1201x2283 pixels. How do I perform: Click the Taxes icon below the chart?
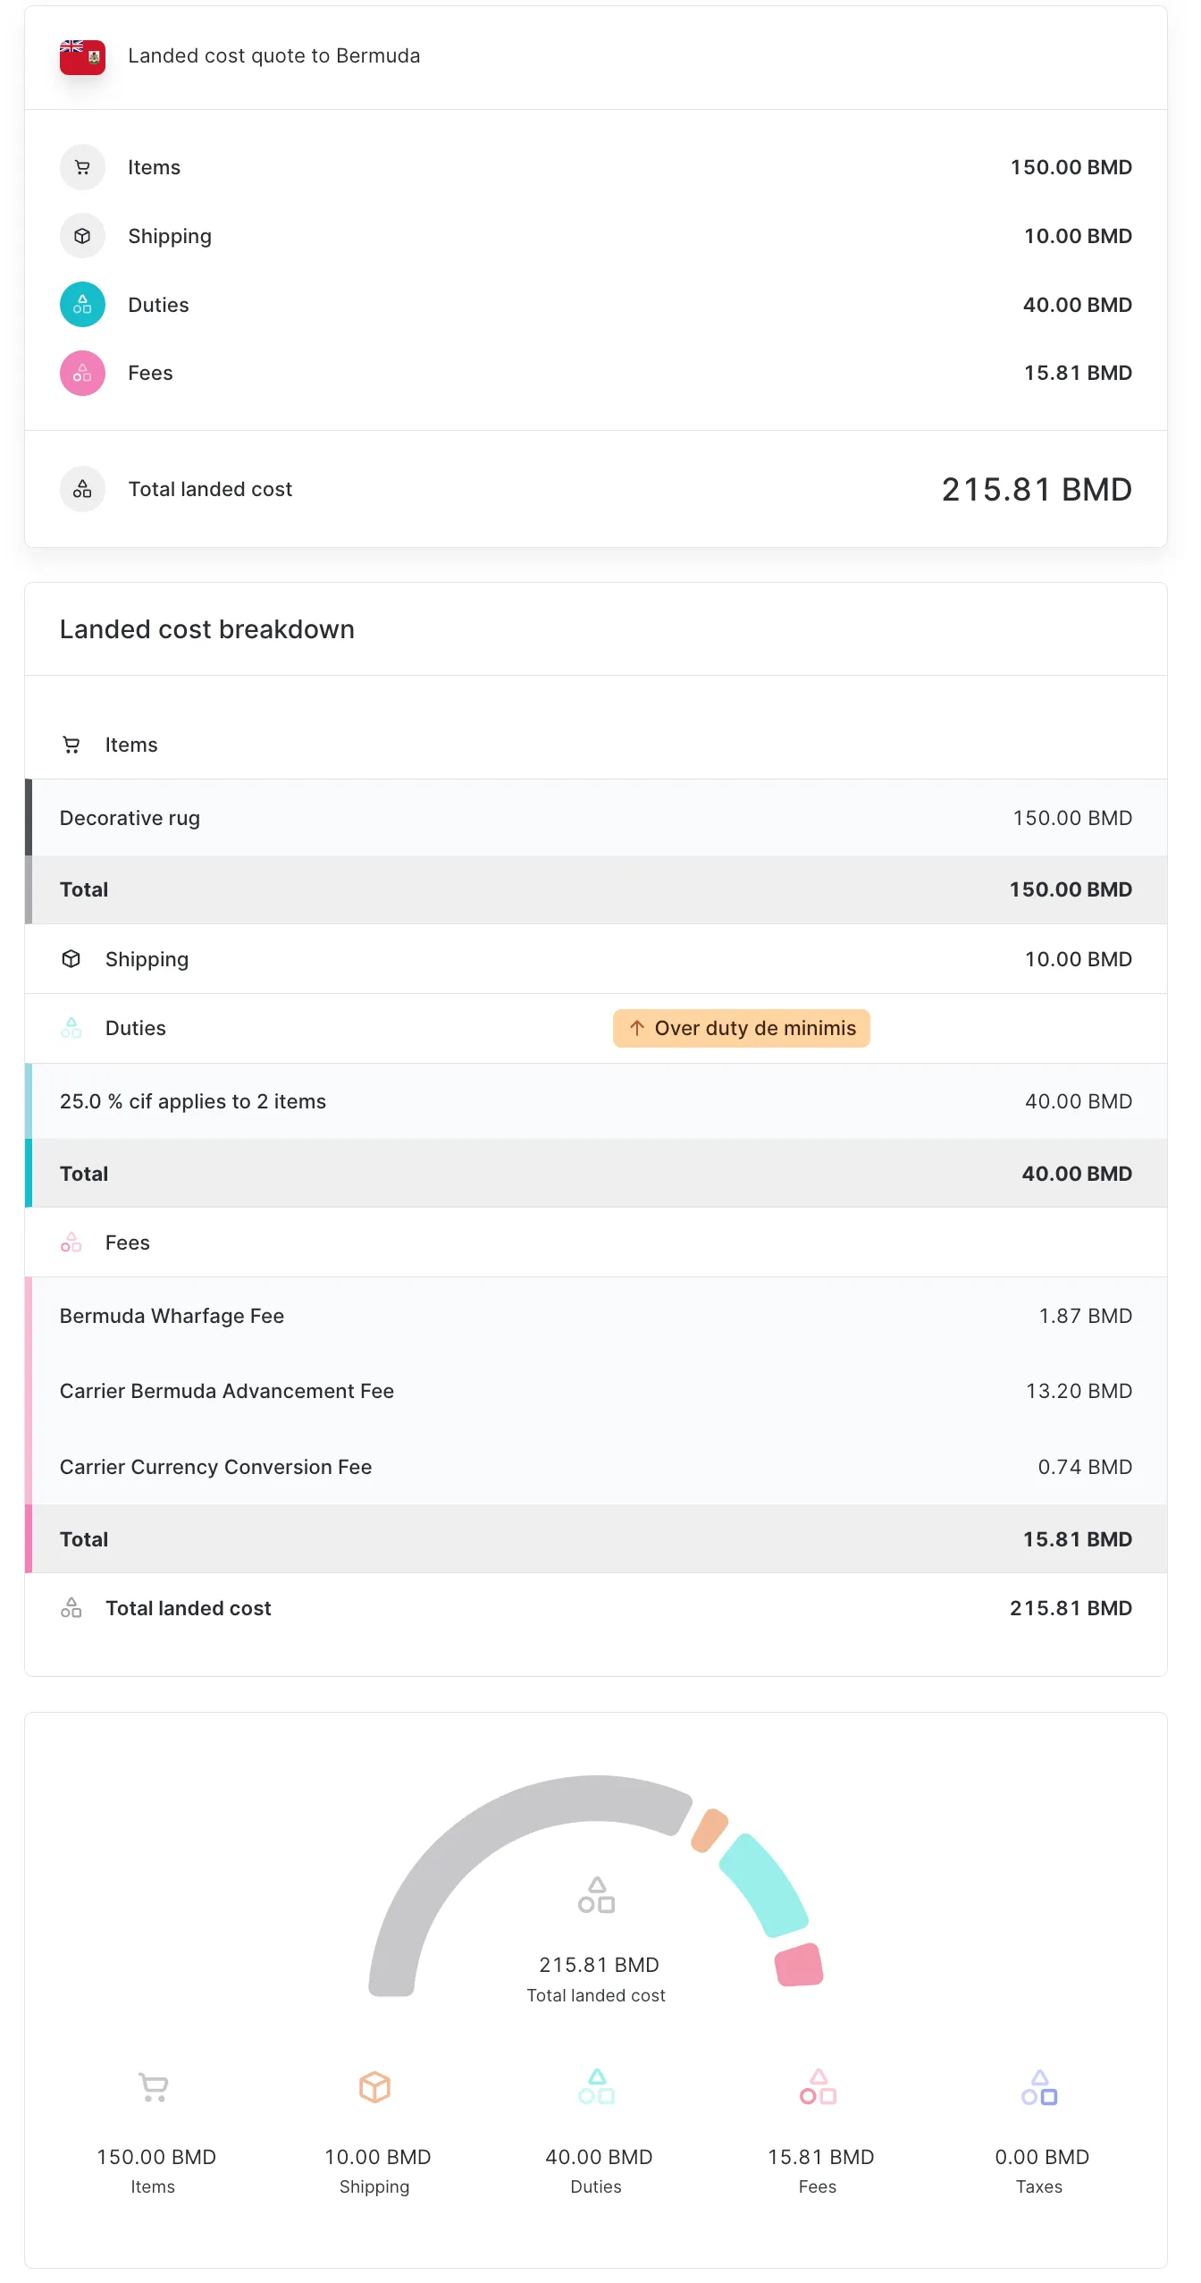click(1039, 2090)
